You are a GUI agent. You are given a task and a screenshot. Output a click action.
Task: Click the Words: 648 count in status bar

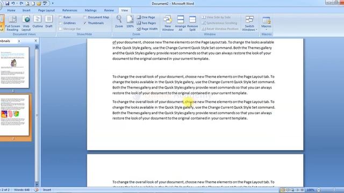(21, 190)
